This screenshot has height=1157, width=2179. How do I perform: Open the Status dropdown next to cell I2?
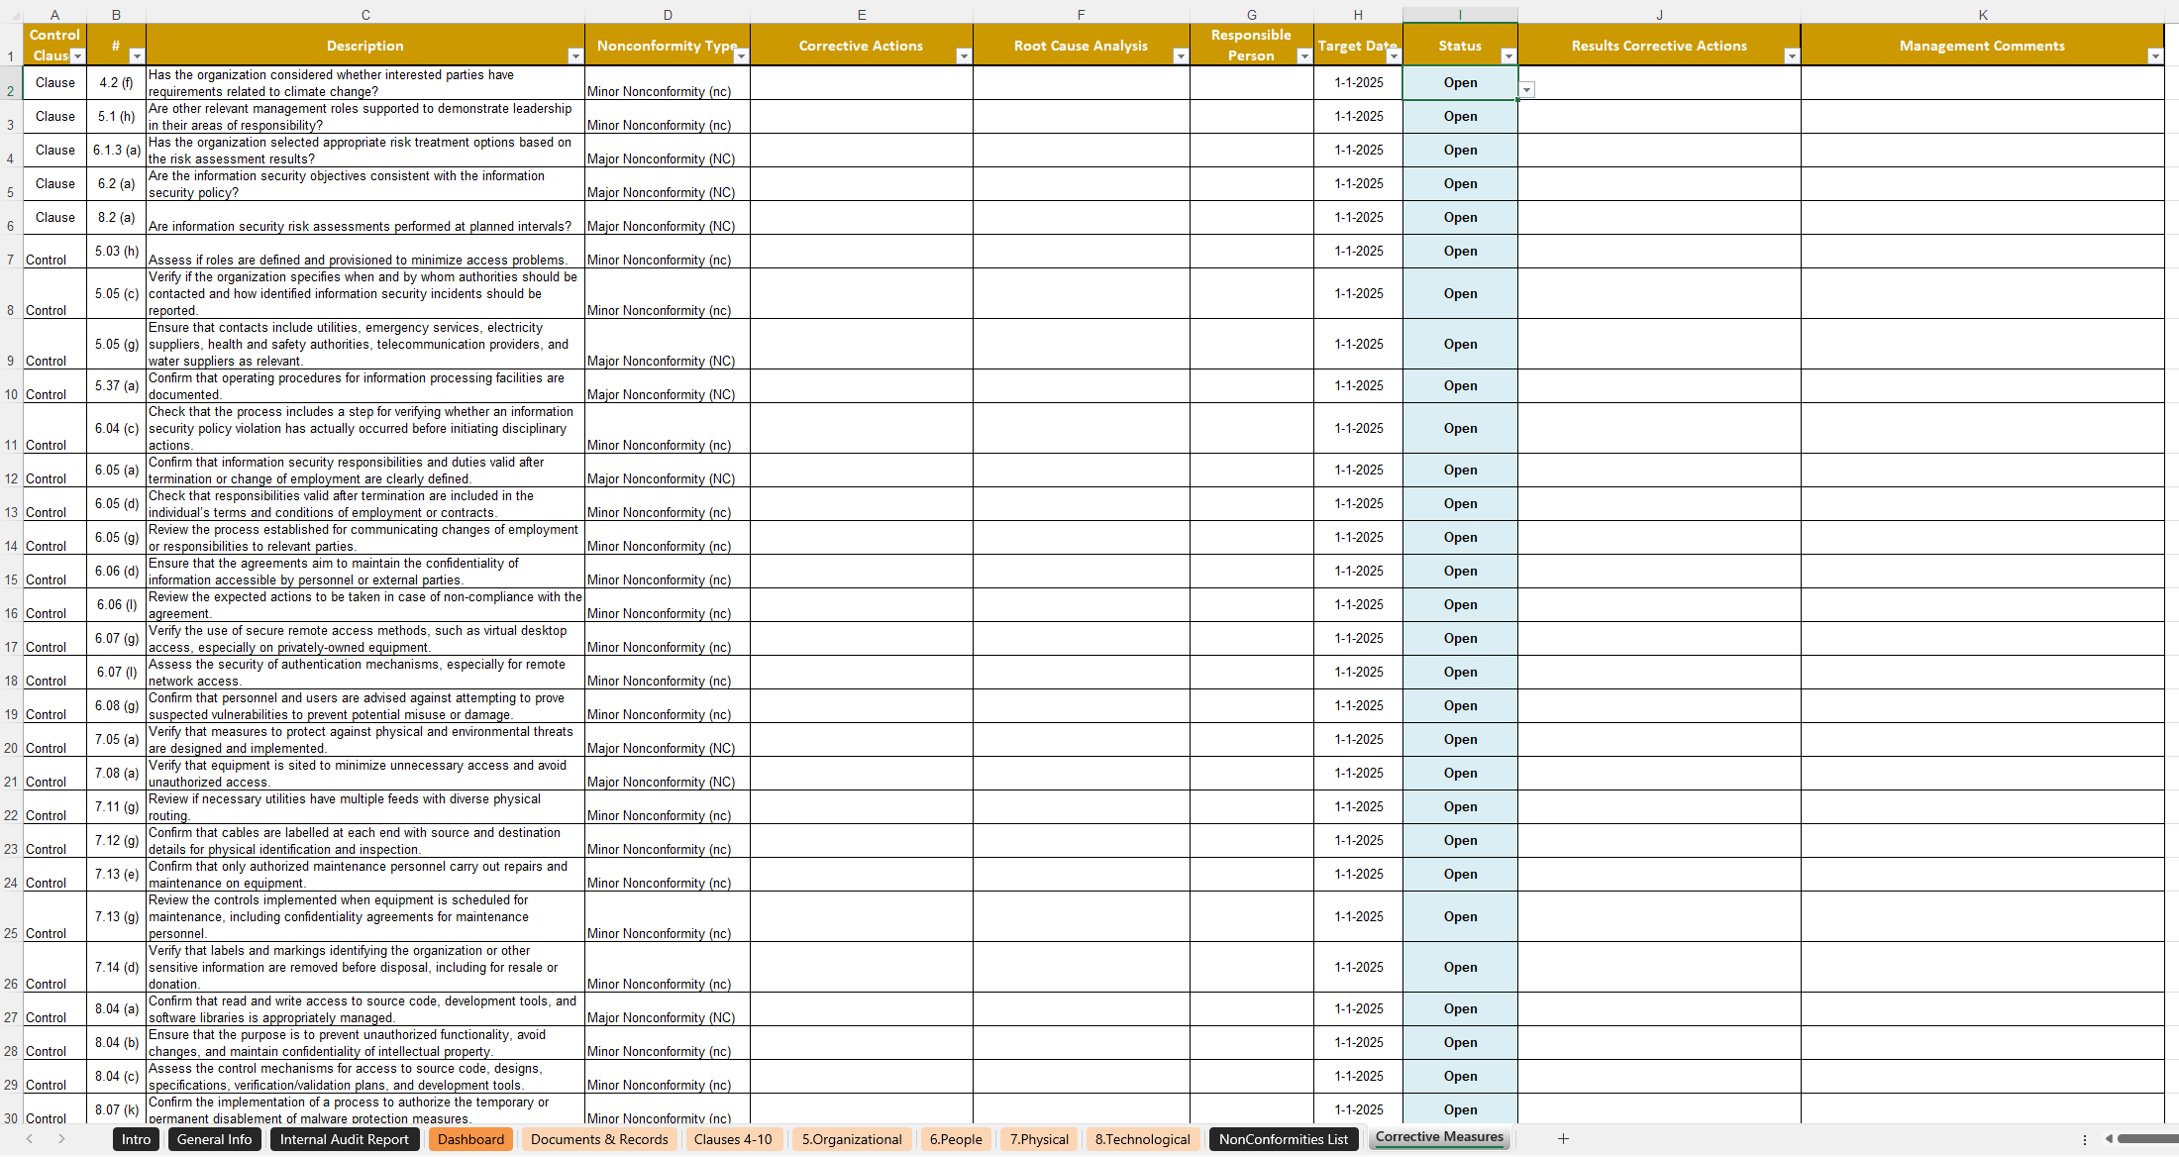1527,89
